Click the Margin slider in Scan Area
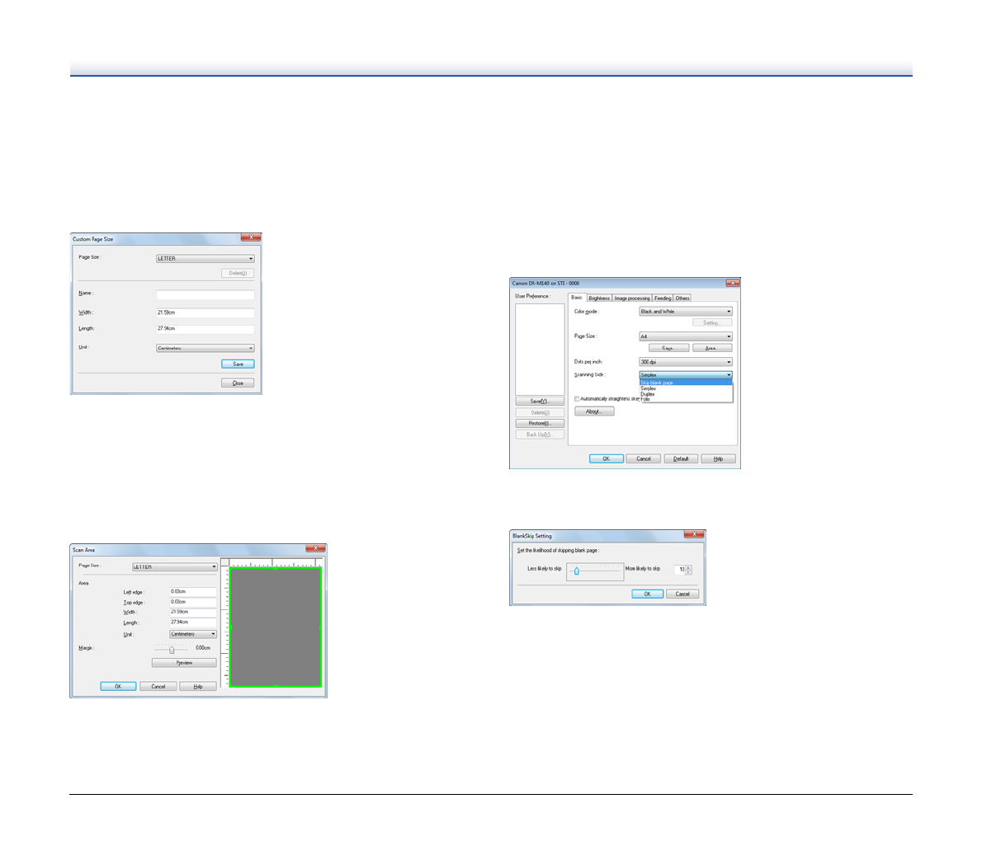The height and width of the screenshot is (841, 982). (172, 650)
